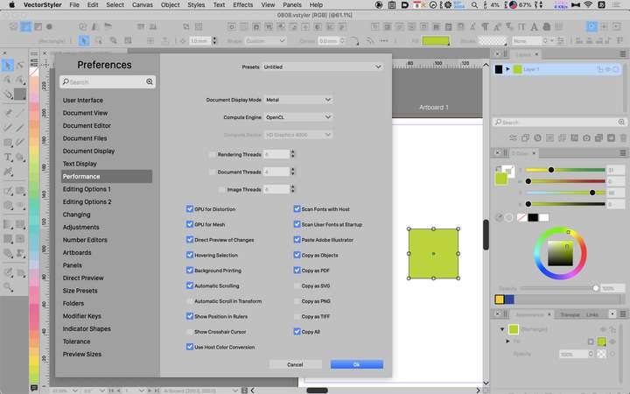Open the Styles menu in the menu bar

tap(196, 5)
